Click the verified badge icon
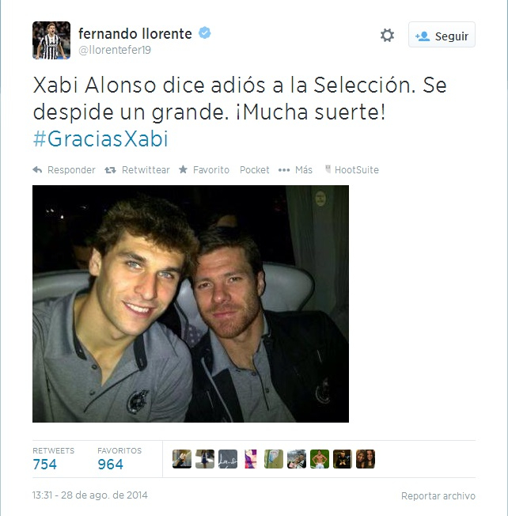 coord(204,33)
